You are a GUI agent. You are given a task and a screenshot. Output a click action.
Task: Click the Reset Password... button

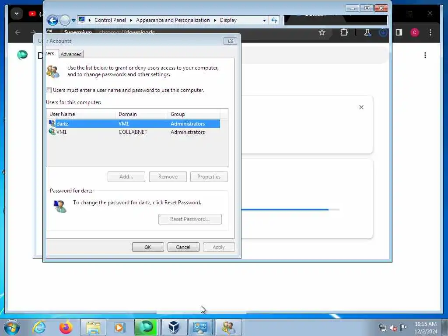coord(190,219)
